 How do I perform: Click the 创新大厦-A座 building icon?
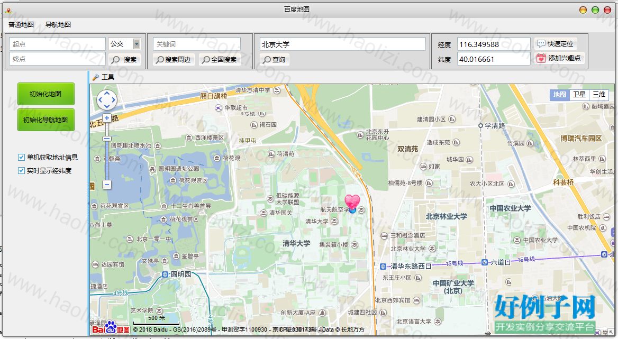click(x=322, y=313)
